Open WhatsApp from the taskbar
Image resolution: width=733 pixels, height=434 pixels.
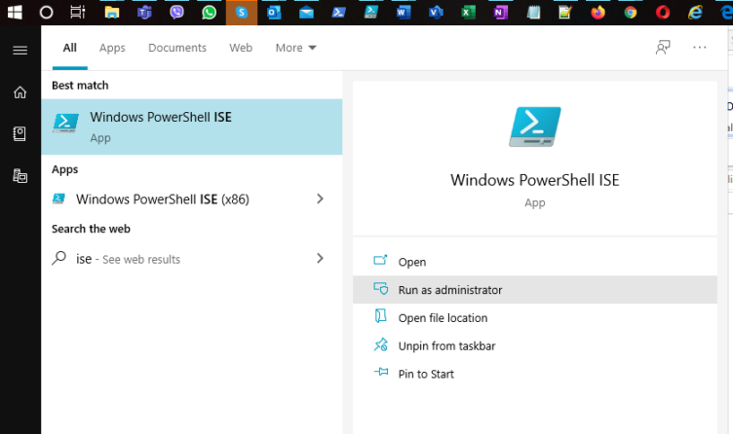[x=209, y=13]
